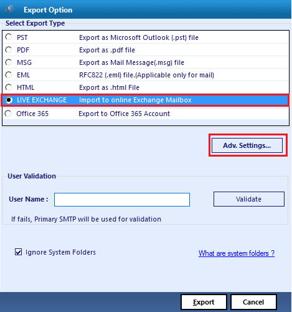
Task: Click the 'Export to Office 365 Account' row text
Action: click(x=124, y=114)
